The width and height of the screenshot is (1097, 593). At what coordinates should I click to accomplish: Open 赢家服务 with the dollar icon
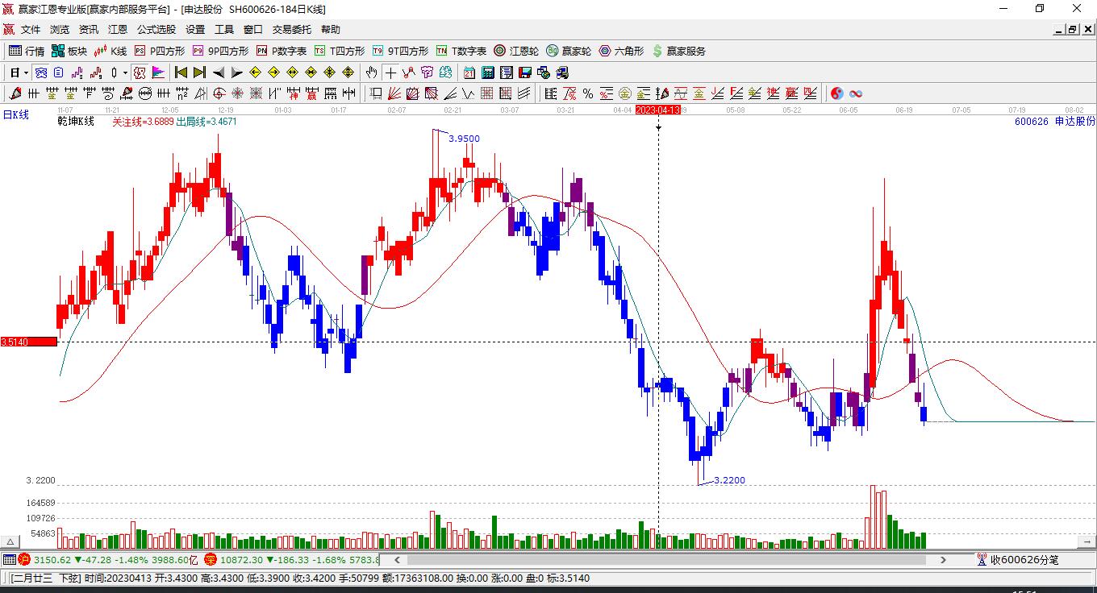click(678, 51)
